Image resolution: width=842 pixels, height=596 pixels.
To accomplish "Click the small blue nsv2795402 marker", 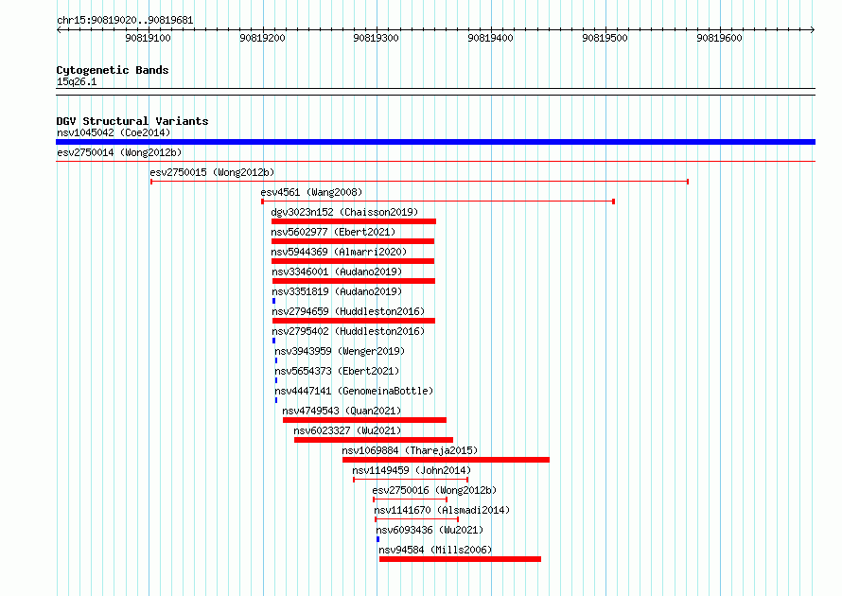I will tap(273, 341).
